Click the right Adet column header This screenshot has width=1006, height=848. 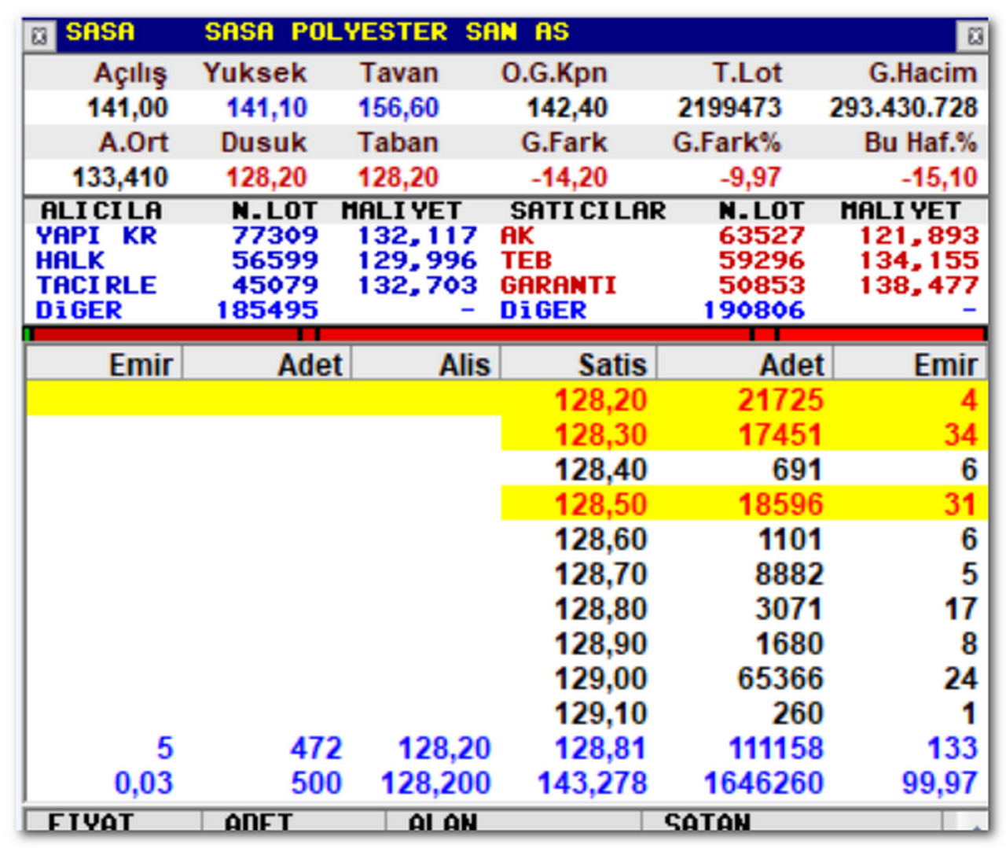[x=745, y=364]
